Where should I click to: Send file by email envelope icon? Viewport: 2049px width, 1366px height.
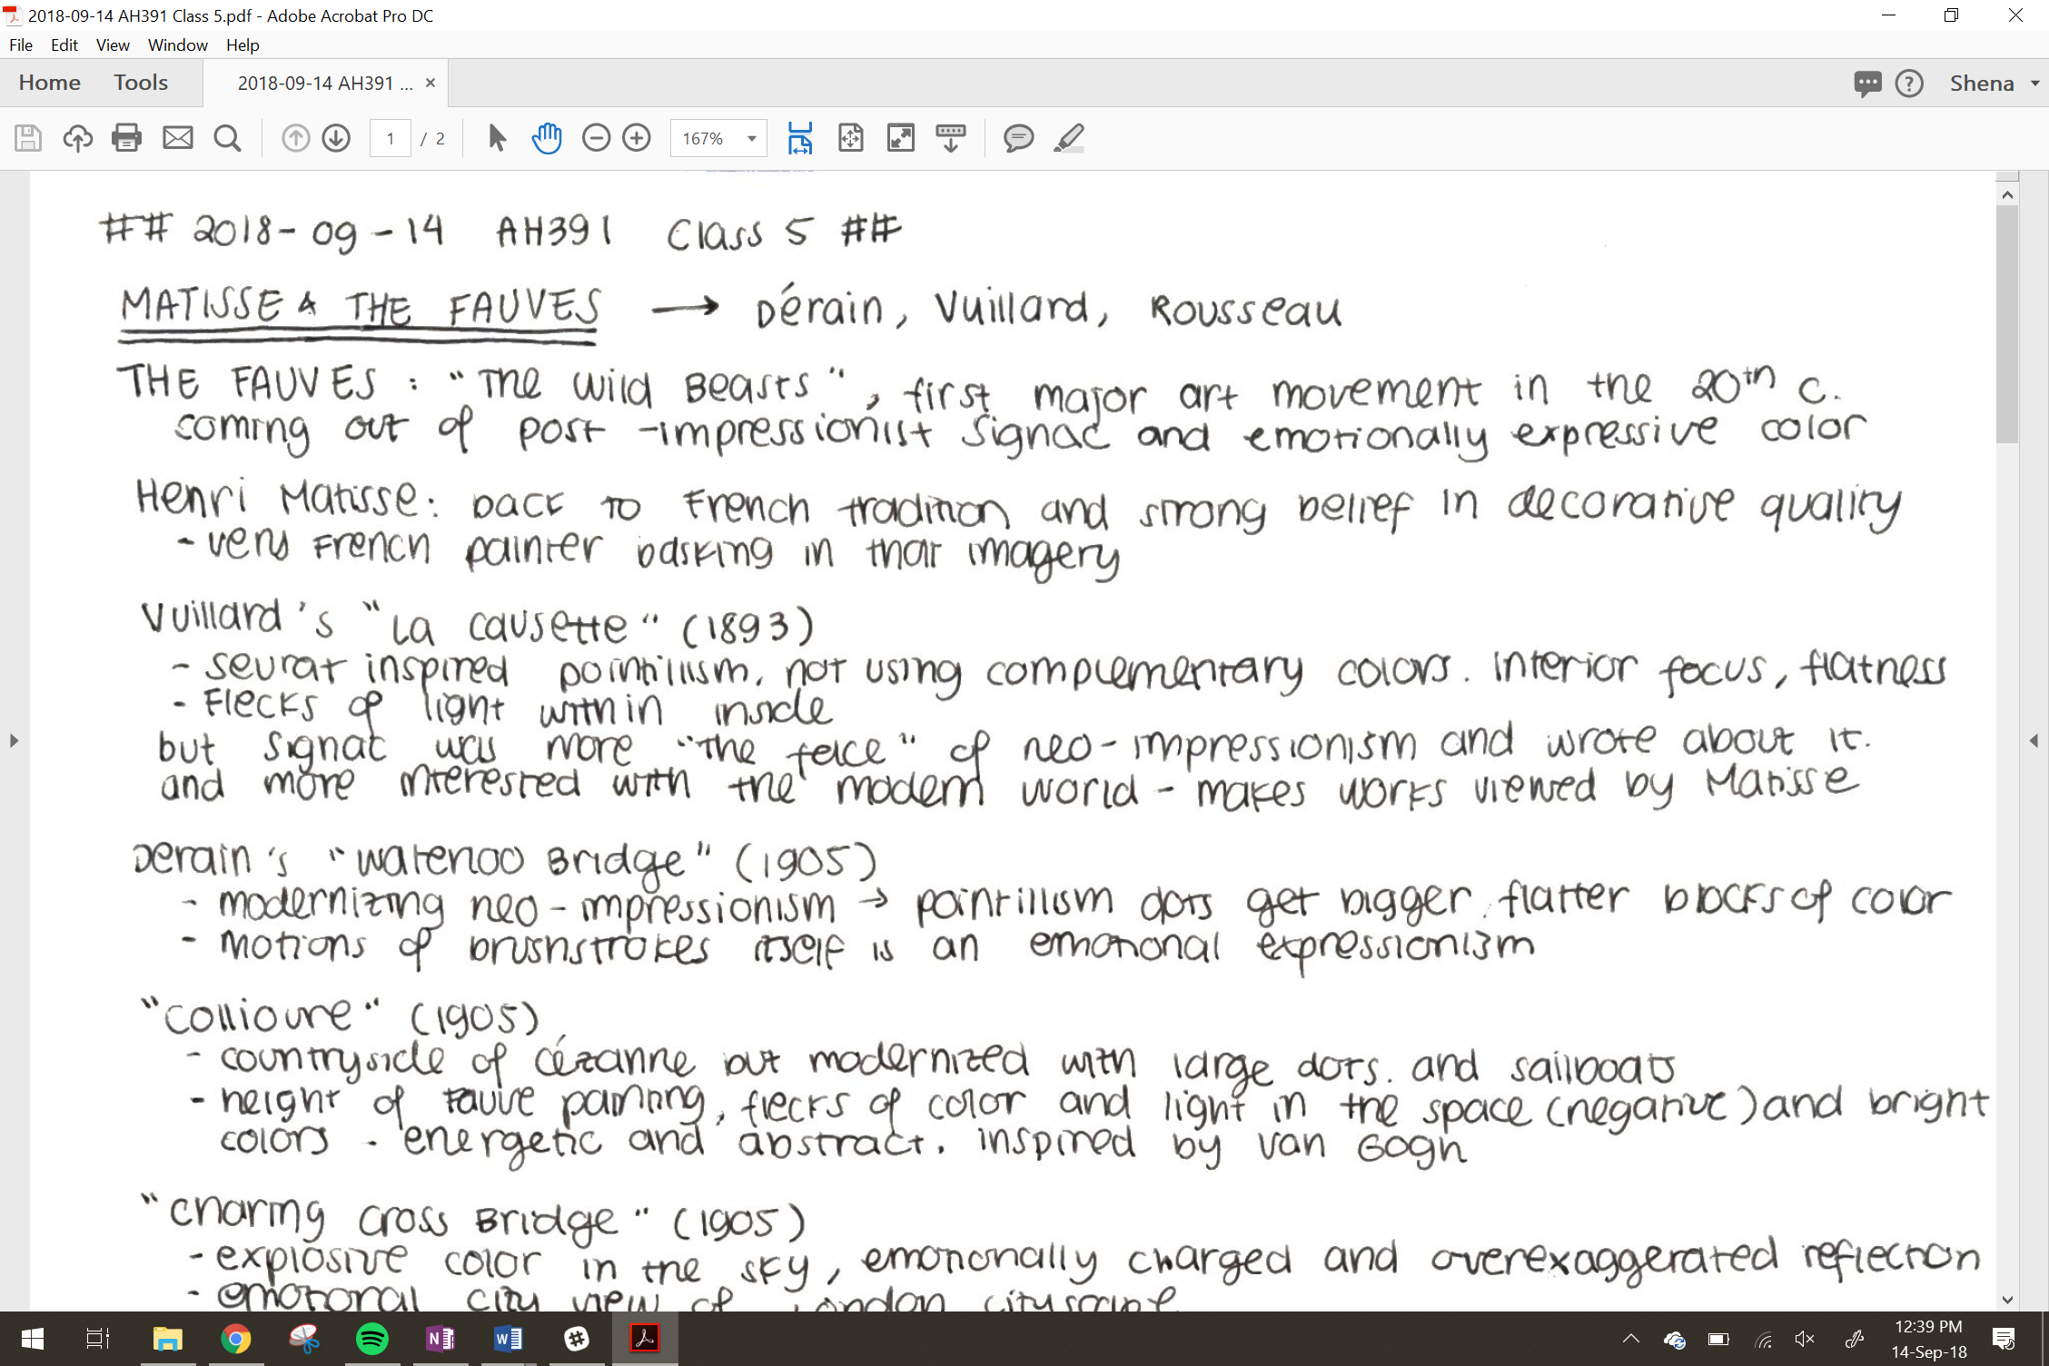point(178,138)
